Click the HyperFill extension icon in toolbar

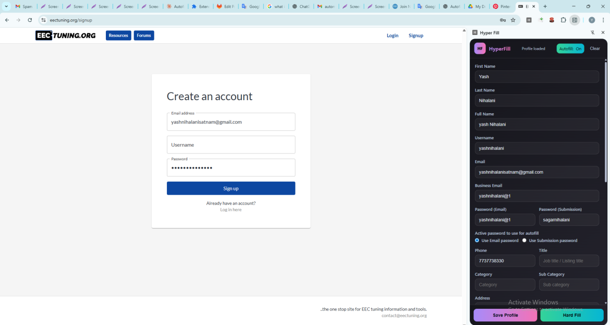tap(529, 20)
